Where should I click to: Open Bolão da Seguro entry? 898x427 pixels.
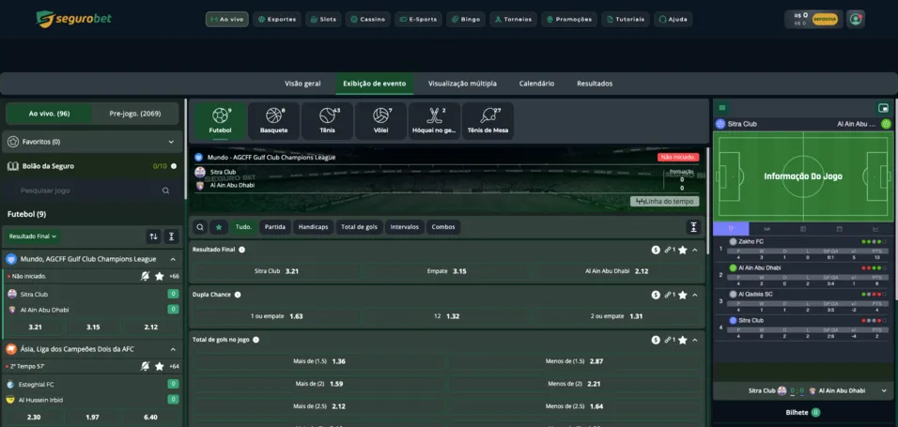[x=92, y=166]
